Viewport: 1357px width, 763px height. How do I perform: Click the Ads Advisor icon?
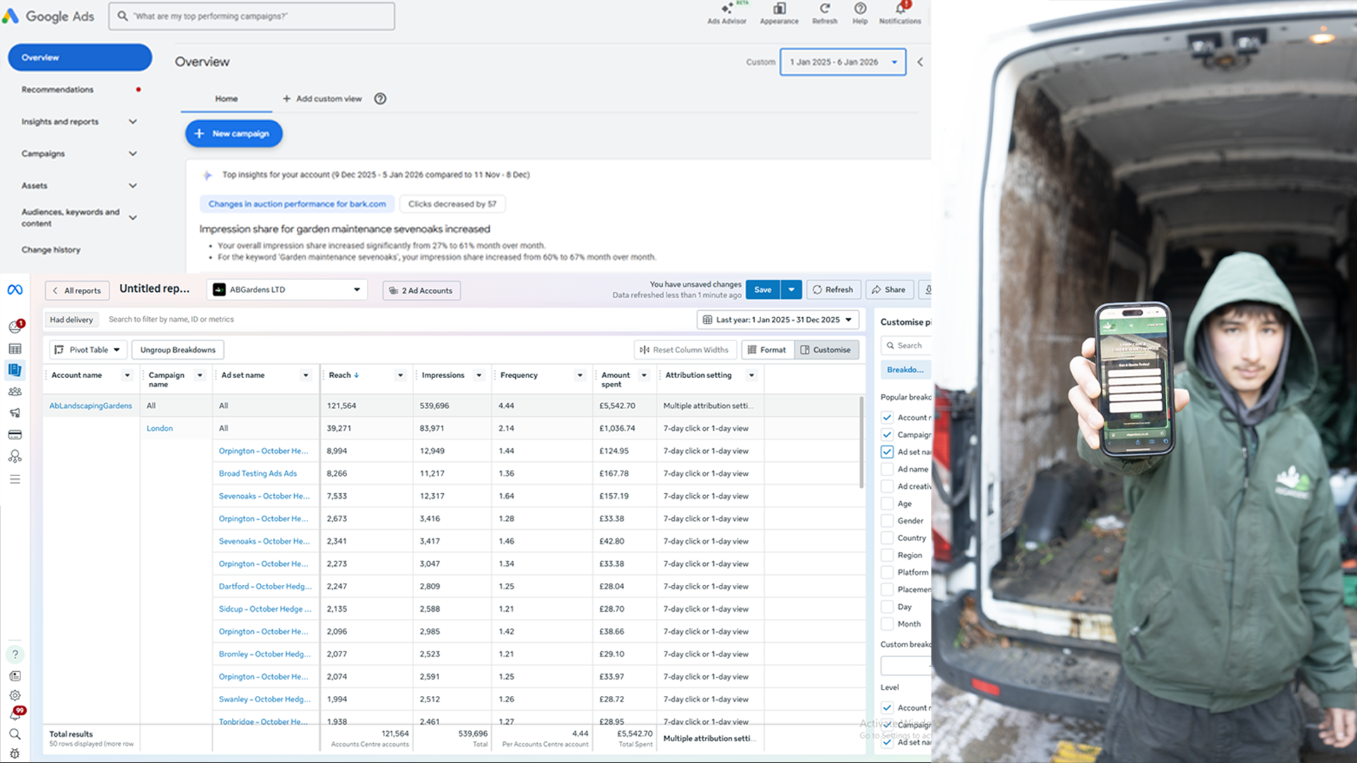(x=726, y=9)
